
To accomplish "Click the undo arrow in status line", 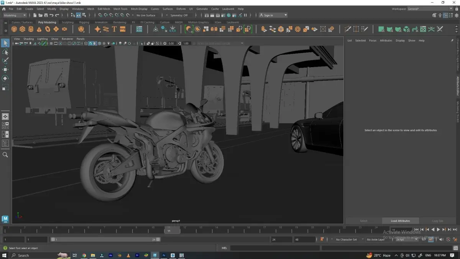I will [x=51, y=15].
